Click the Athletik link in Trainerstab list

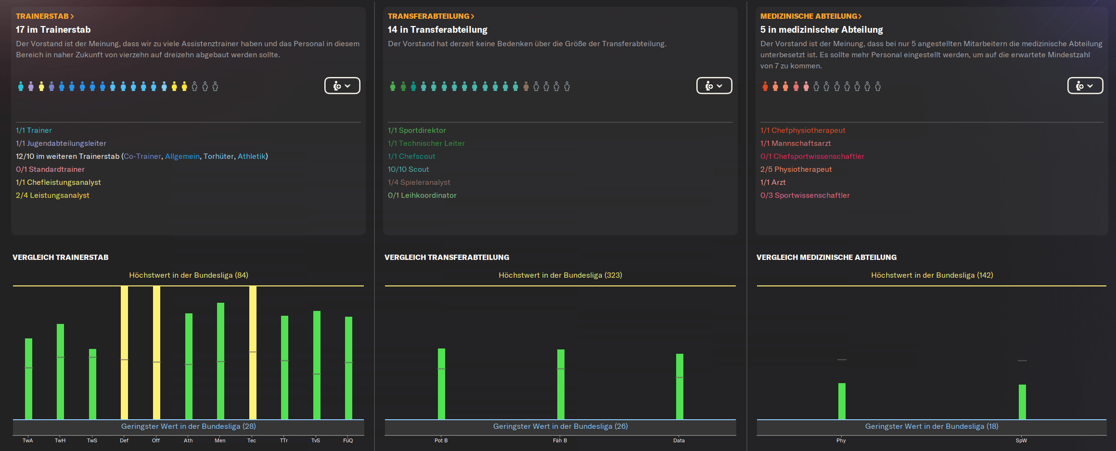pyautogui.click(x=251, y=156)
